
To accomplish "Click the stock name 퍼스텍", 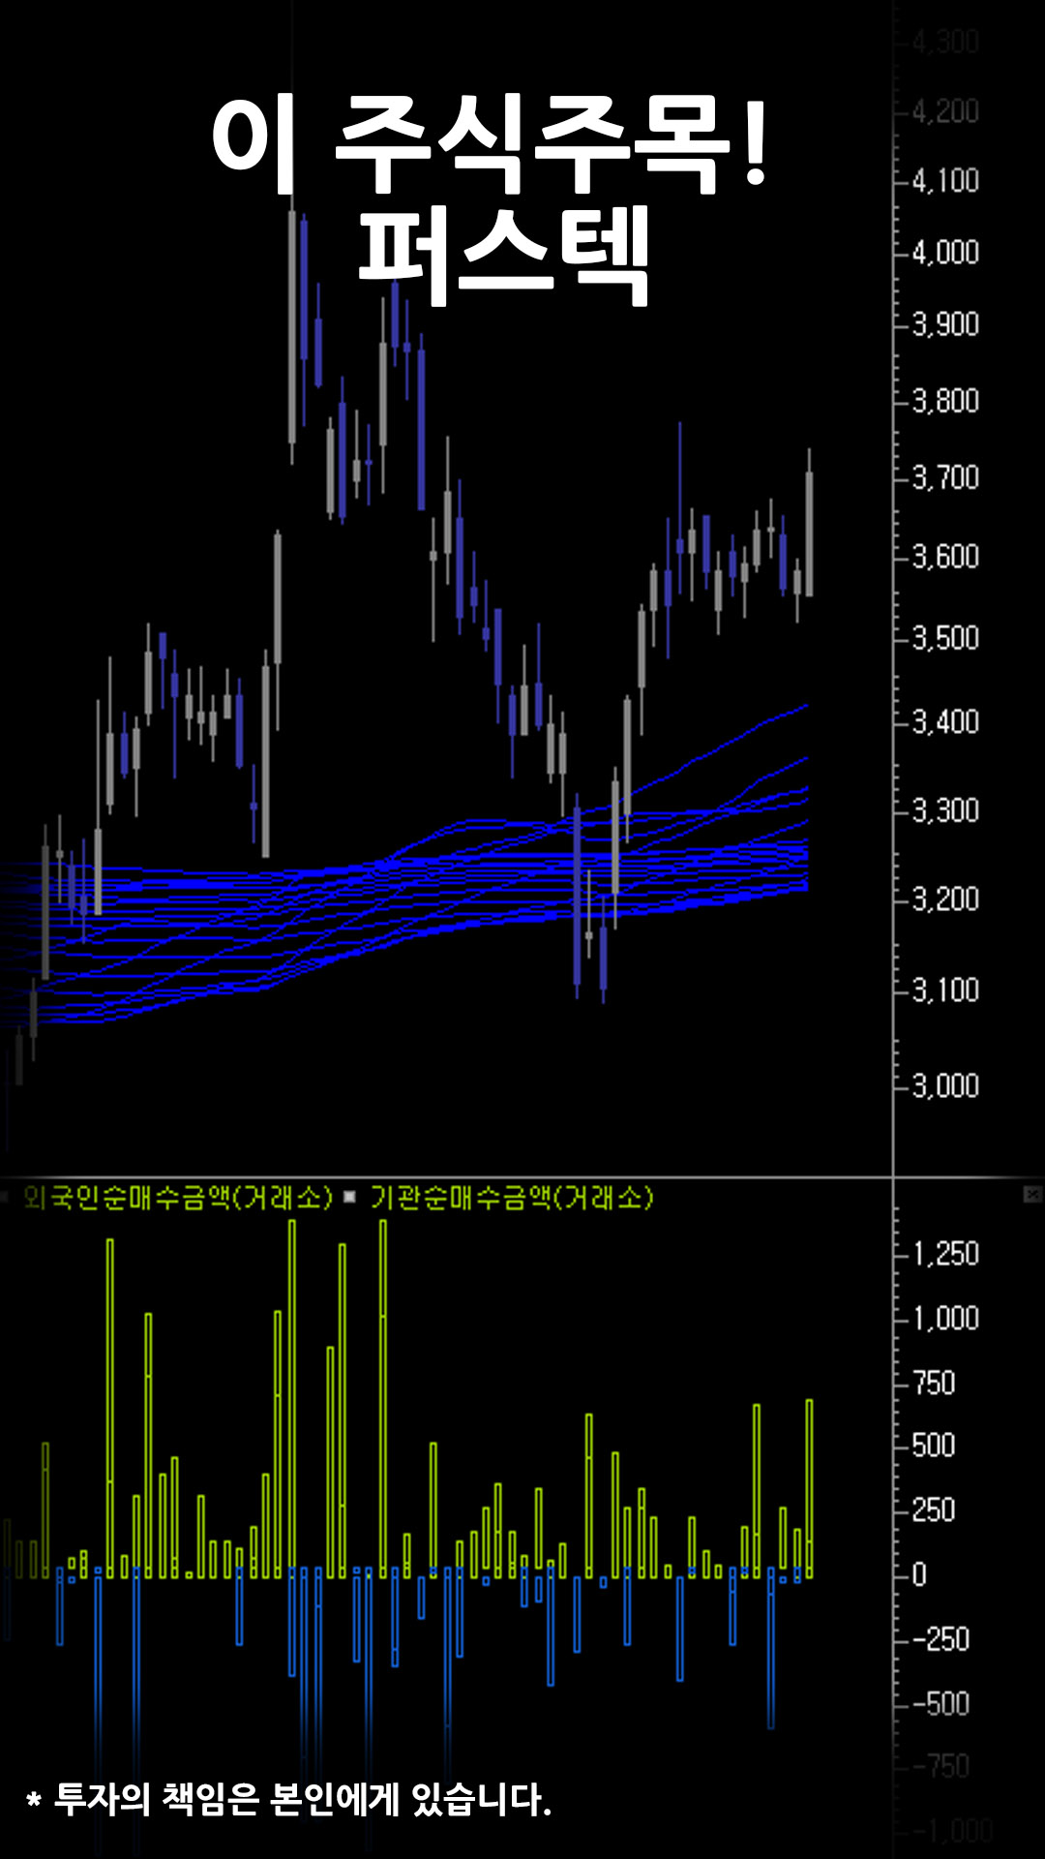I will click(x=503, y=257).
